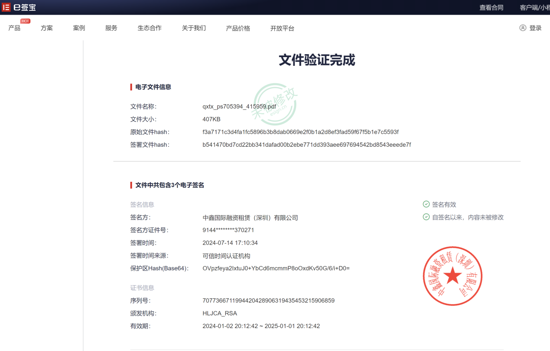Click the certificate 序列号 number value
Screen dimensions: 550x351
tap(268, 300)
